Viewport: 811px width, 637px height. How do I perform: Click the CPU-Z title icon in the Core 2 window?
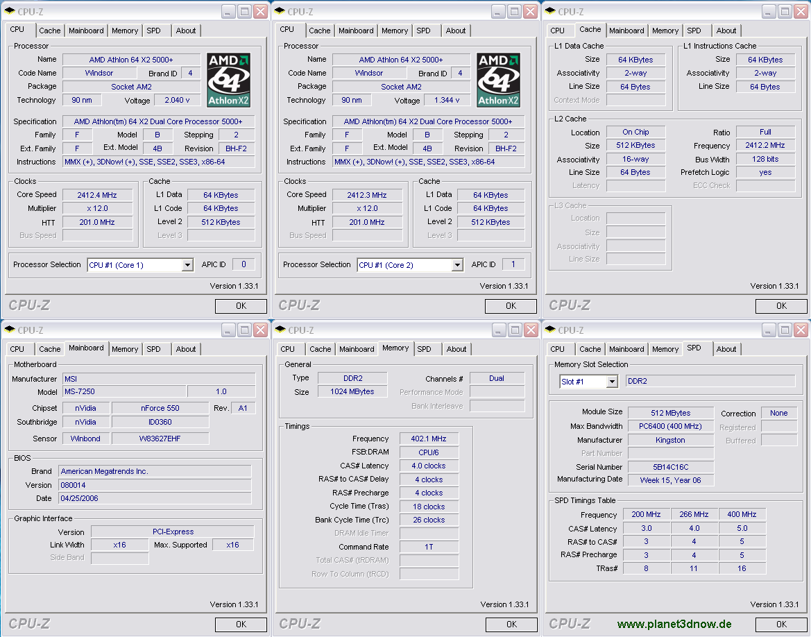(x=280, y=11)
